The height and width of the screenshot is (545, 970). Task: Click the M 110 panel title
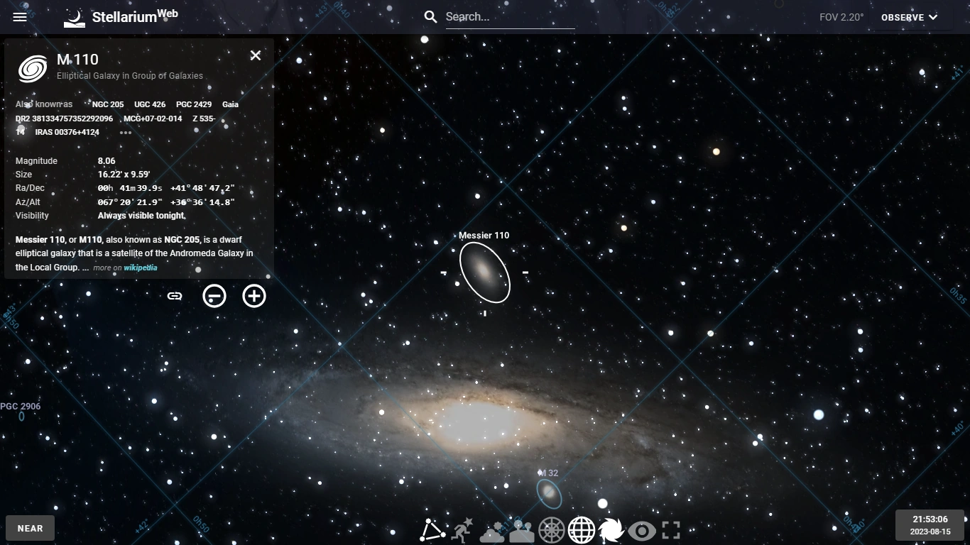tap(77, 60)
